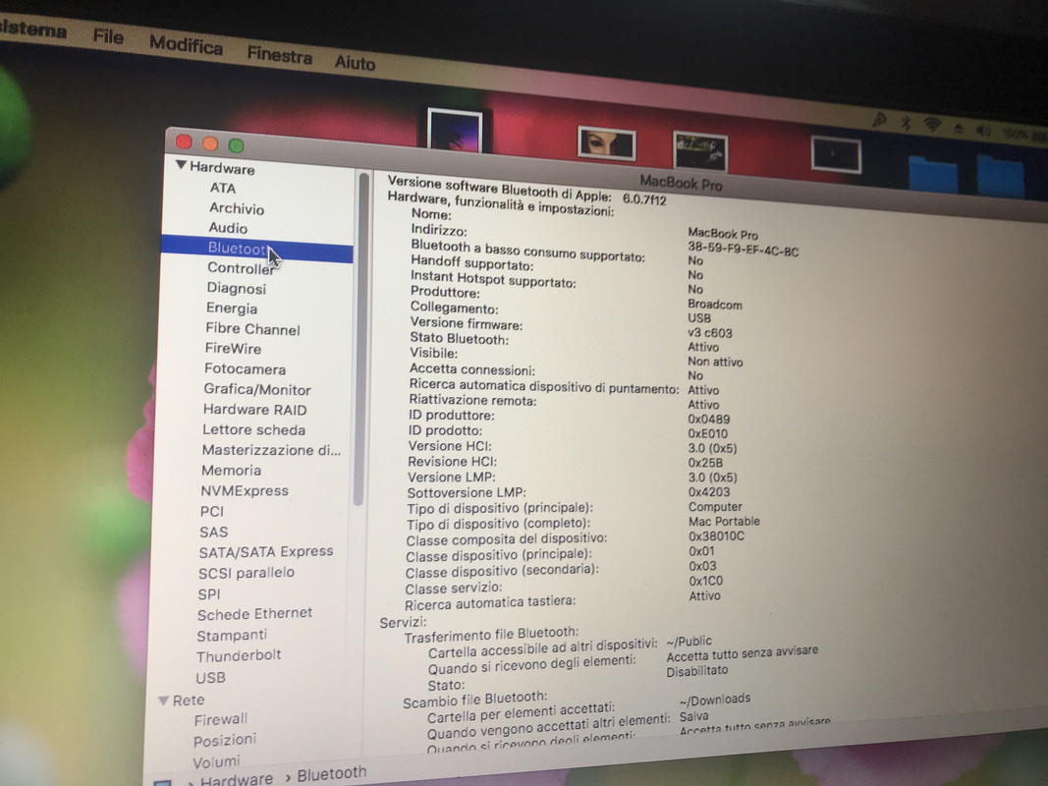Click the ~/Public folder value

[x=689, y=642]
